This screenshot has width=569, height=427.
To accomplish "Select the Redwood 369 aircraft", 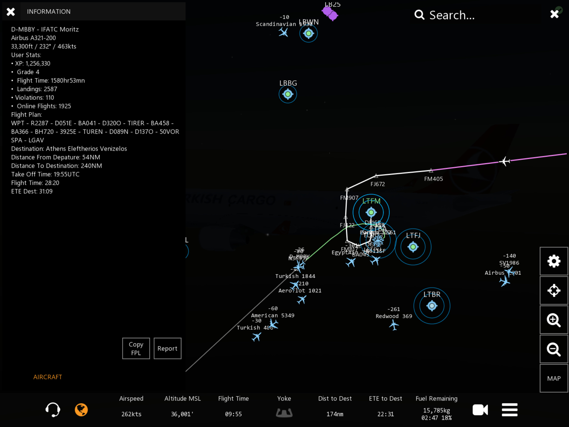I will (x=394, y=325).
